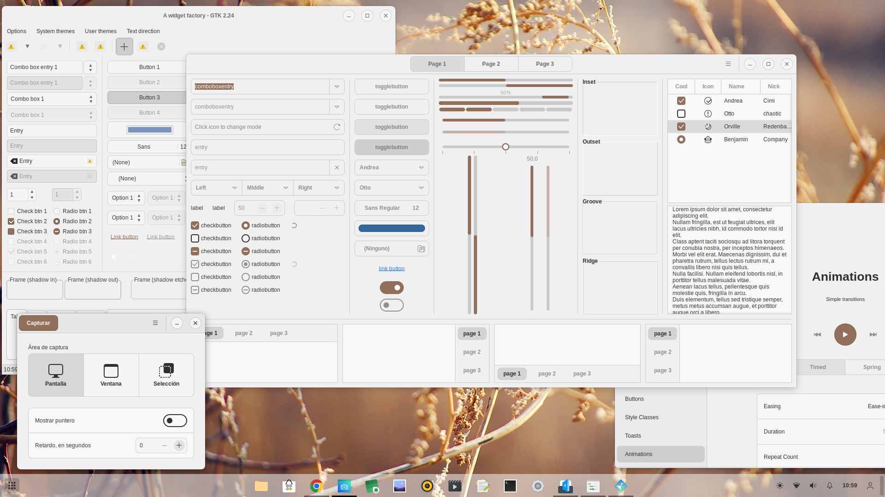Image resolution: width=885 pixels, height=497 pixels.
Task: Skip the animation forward to end
Action: click(x=873, y=335)
